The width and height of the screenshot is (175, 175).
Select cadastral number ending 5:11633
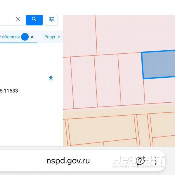[9, 91]
